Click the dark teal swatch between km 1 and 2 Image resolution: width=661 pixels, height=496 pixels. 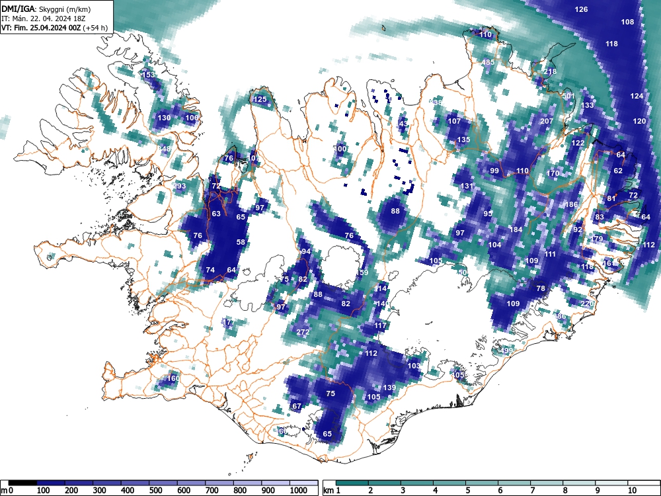pyautogui.click(x=352, y=483)
